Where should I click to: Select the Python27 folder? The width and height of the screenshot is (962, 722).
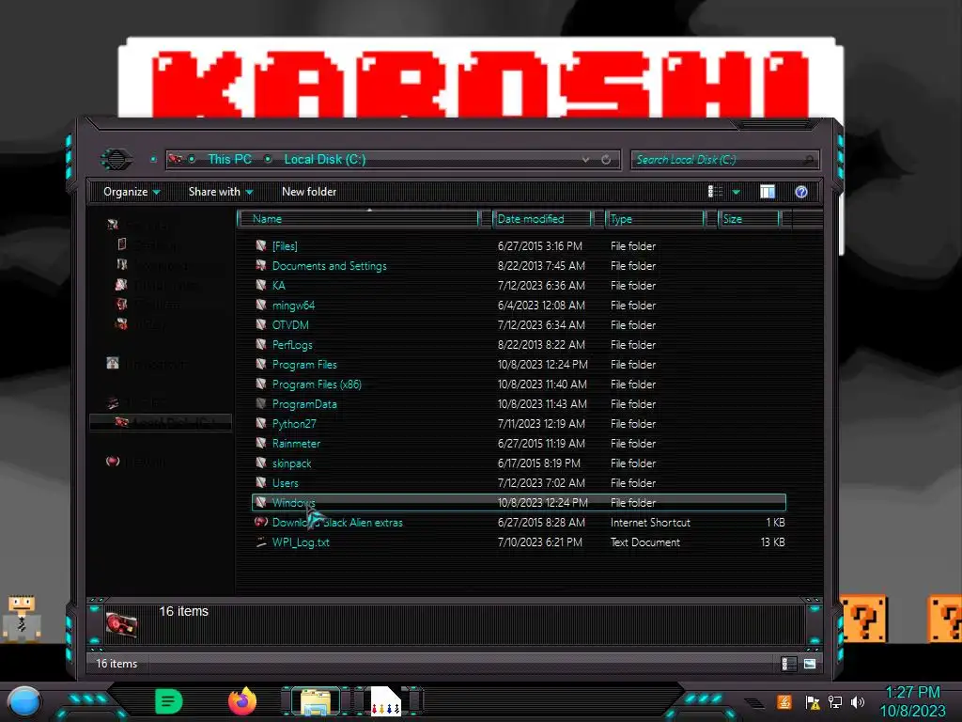coord(294,424)
